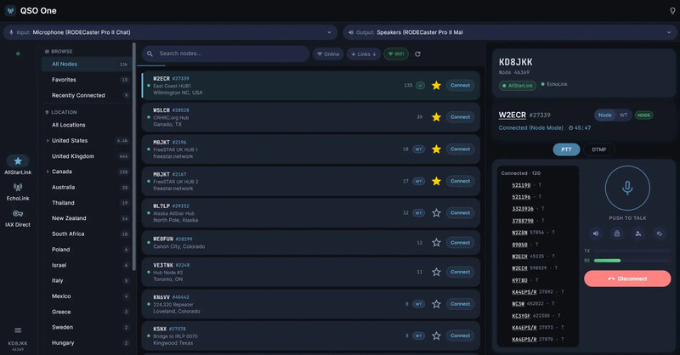Select All Locations
680x355 pixels.
(87, 125)
